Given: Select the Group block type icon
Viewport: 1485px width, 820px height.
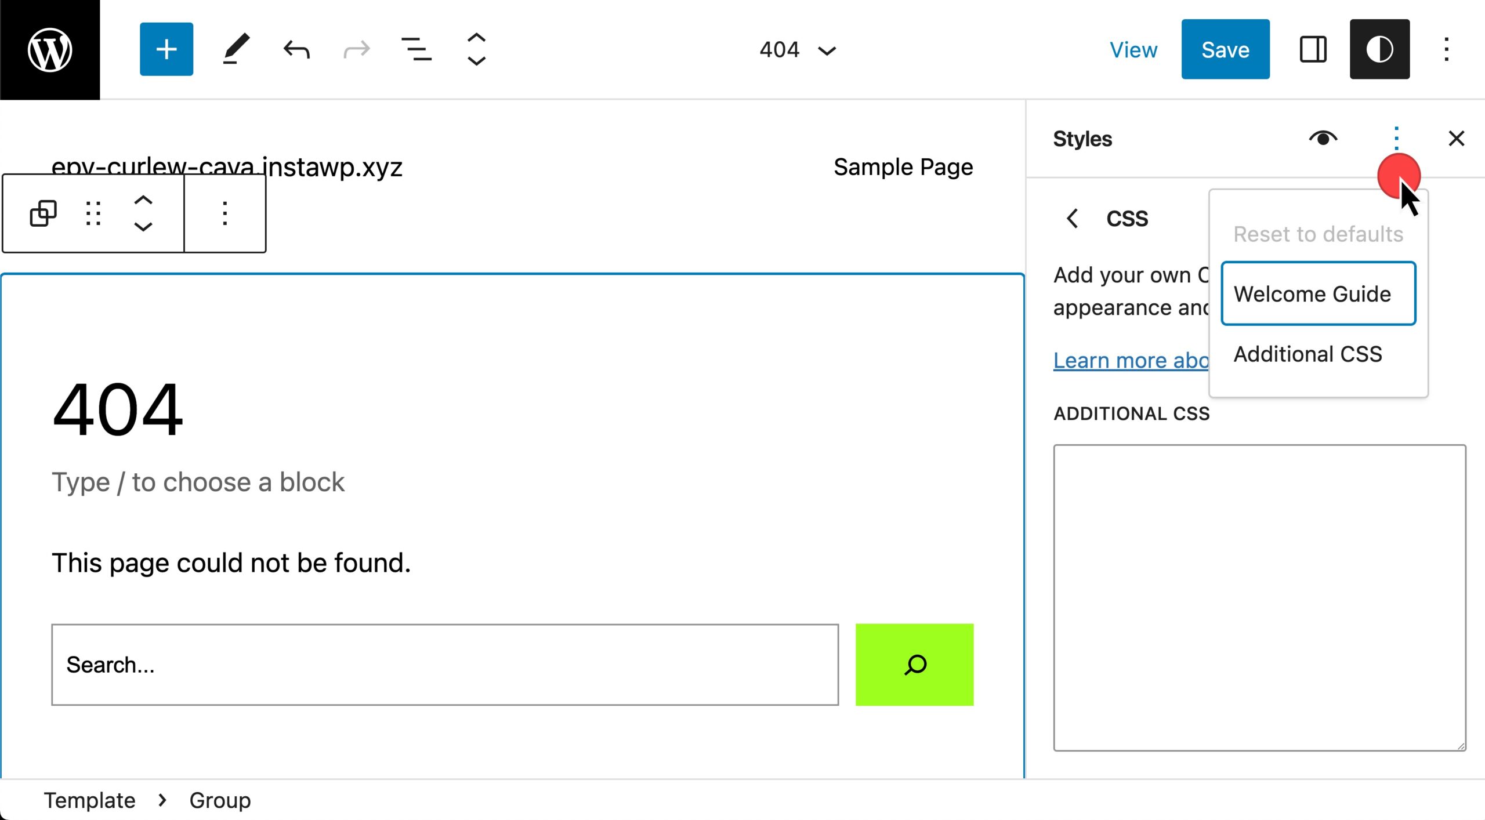Looking at the screenshot, I should click(44, 213).
